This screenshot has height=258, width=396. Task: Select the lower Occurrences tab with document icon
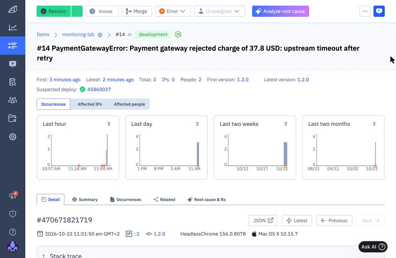pos(126,199)
